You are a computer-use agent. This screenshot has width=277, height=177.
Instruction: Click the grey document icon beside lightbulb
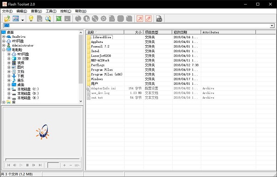coord(40,18)
